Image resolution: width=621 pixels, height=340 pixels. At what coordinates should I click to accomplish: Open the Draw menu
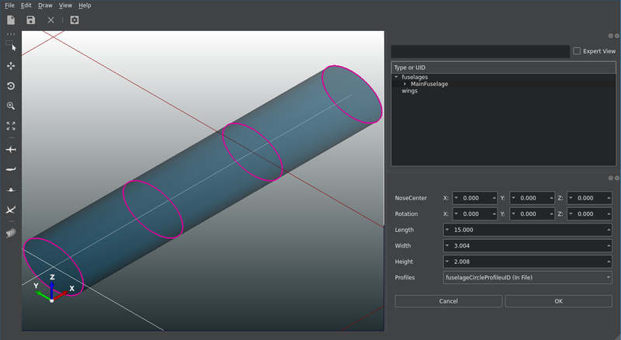[45, 5]
